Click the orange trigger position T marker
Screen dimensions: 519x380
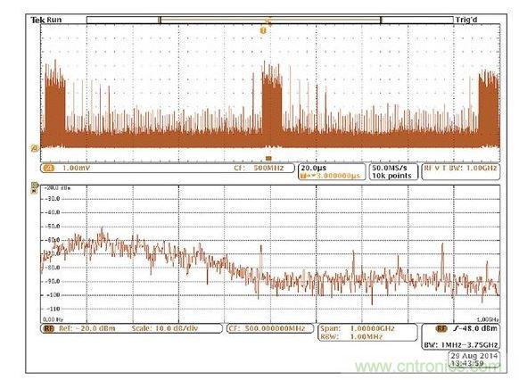point(263,31)
